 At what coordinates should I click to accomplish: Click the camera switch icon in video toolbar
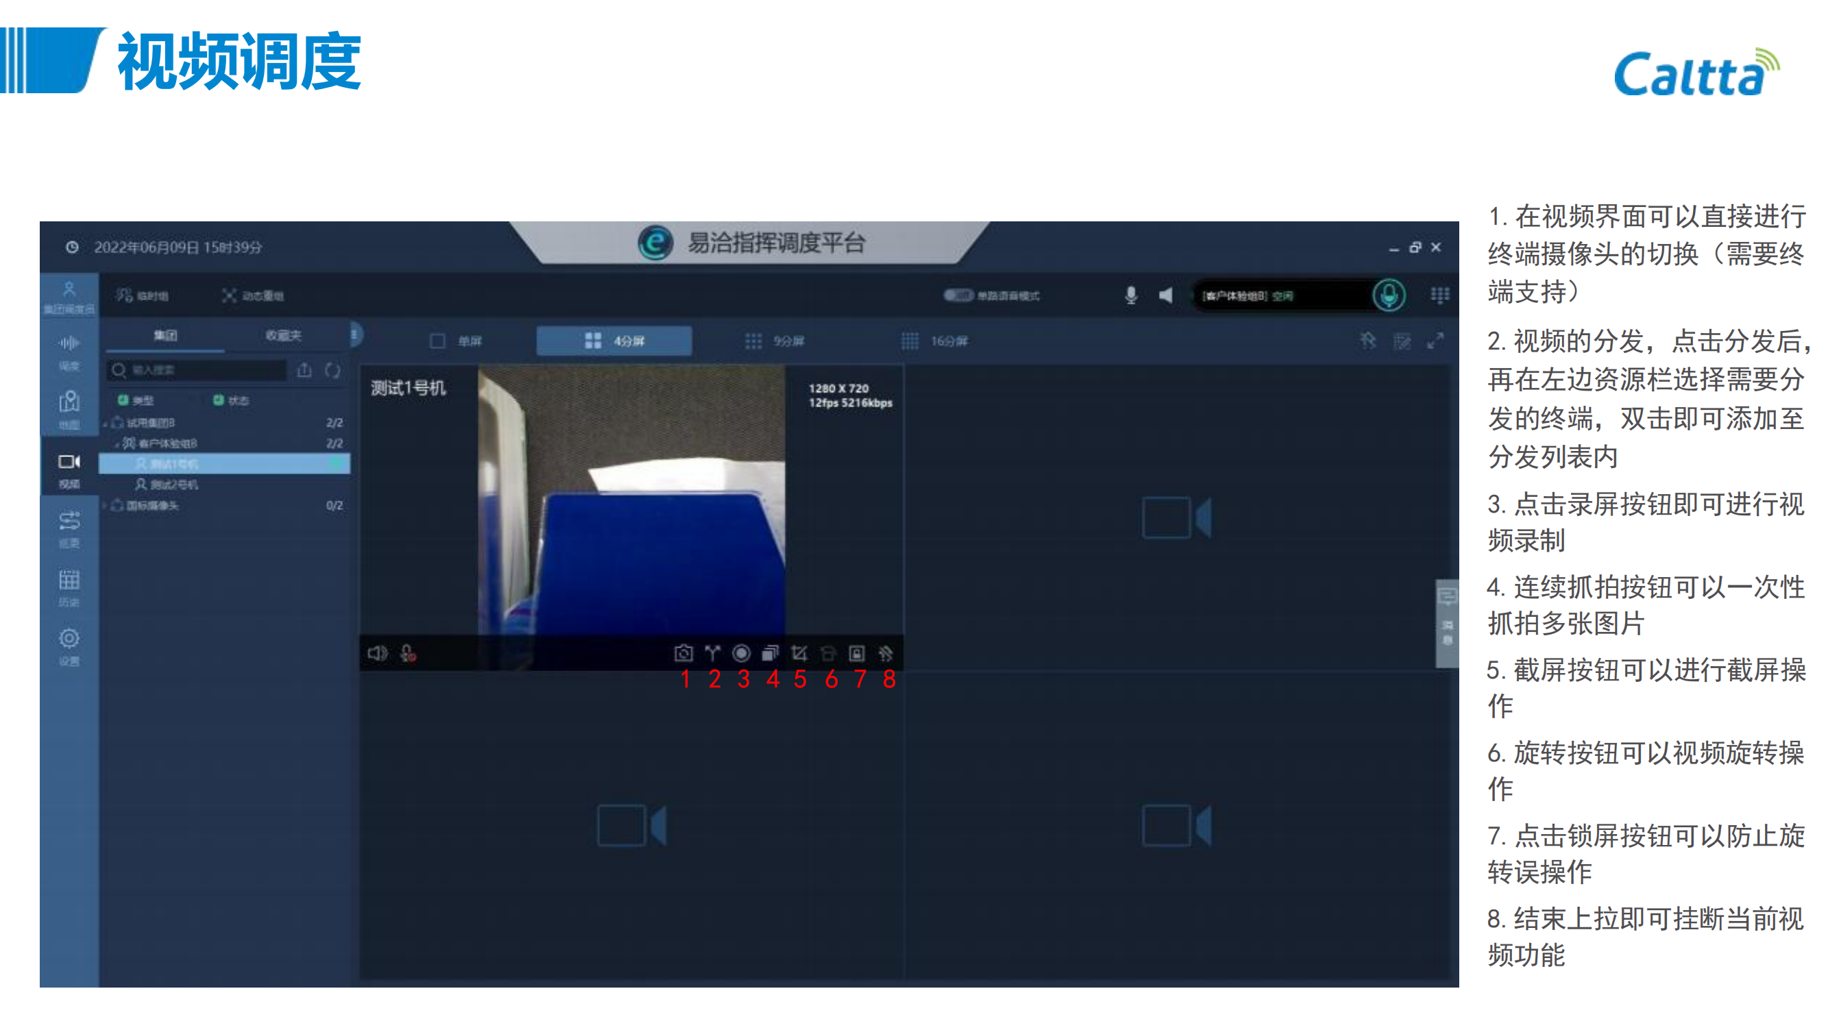683,652
